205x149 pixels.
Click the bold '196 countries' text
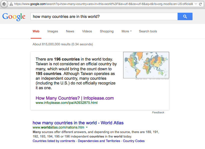pos(67,59)
